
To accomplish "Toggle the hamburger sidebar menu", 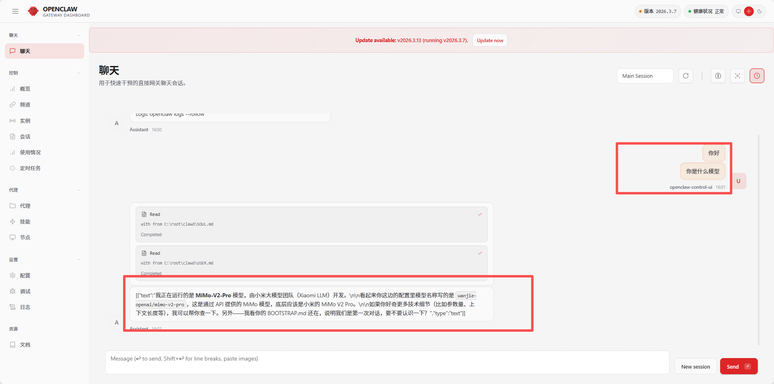I will click(15, 11).
